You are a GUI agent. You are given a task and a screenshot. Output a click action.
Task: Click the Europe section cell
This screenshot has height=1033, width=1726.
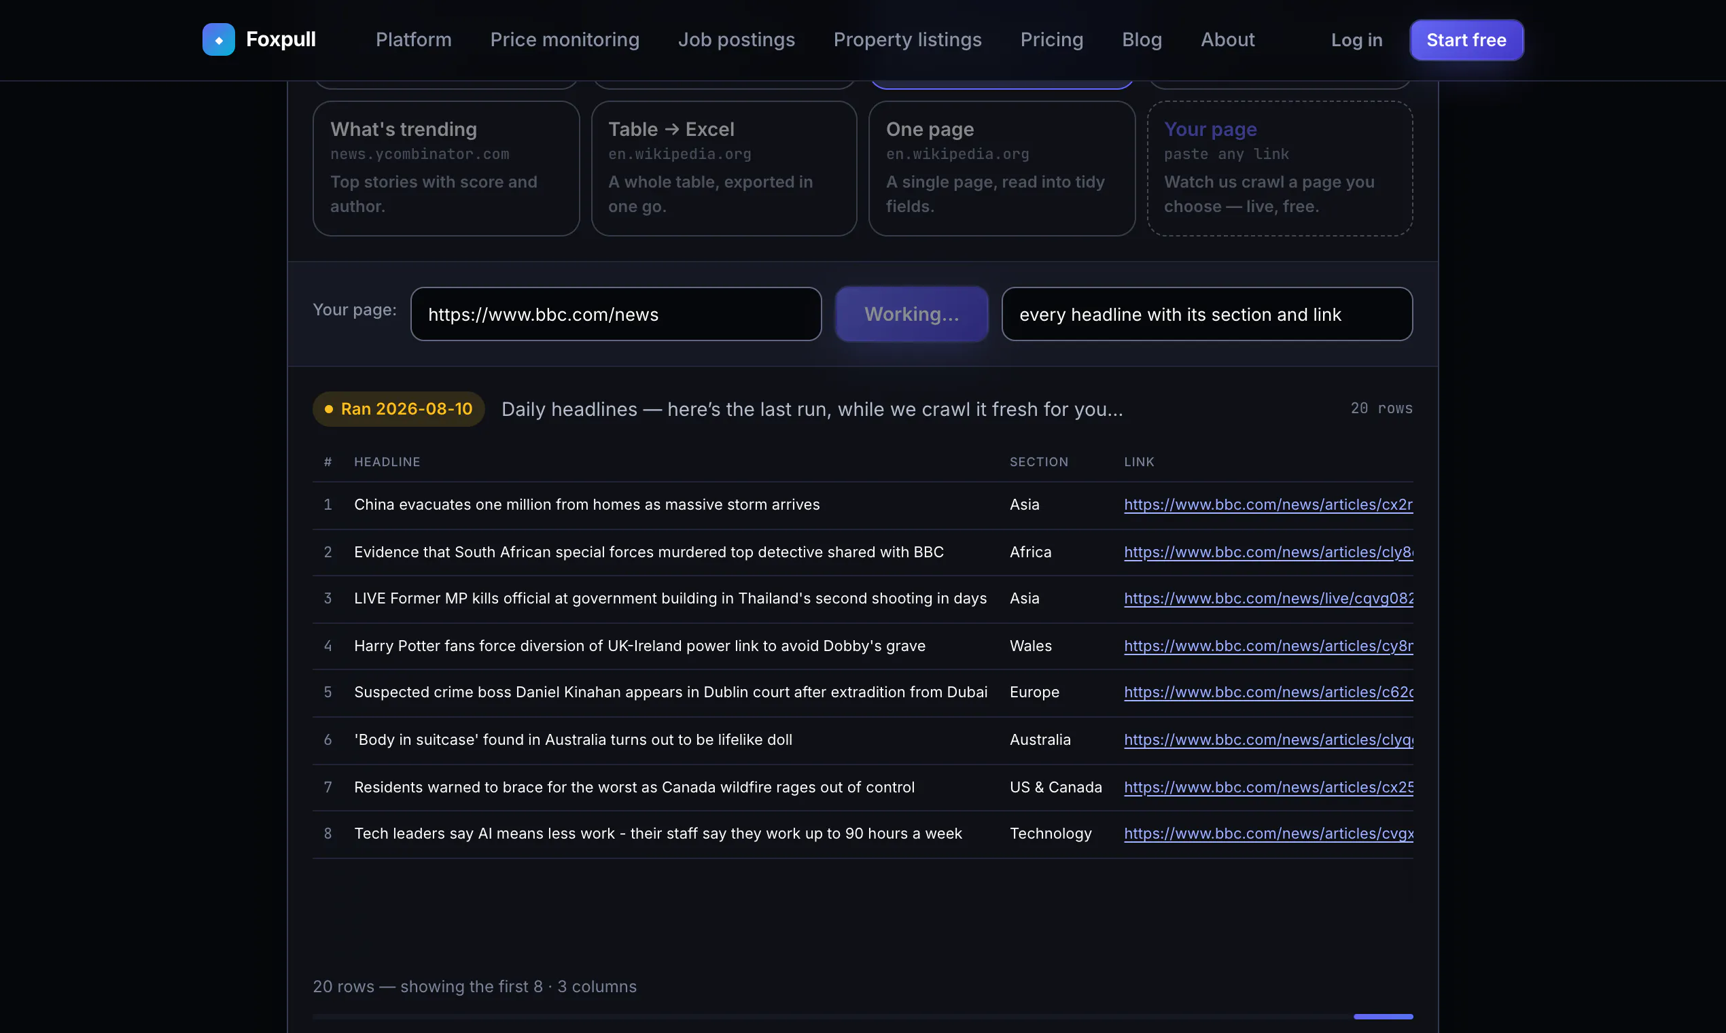tap(1034, 693)
